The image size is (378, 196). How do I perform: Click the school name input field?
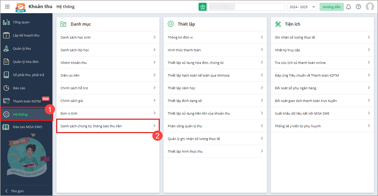click(245, 7)
